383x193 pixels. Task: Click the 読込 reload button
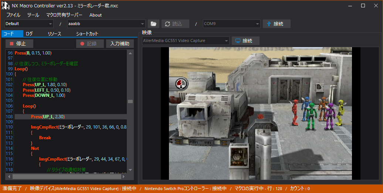(x=175, y=24)
